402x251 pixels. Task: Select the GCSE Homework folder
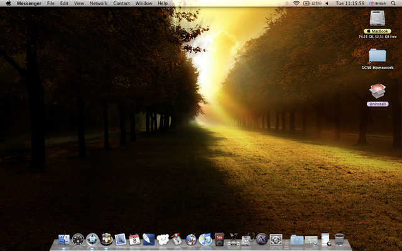coord(378,56)
